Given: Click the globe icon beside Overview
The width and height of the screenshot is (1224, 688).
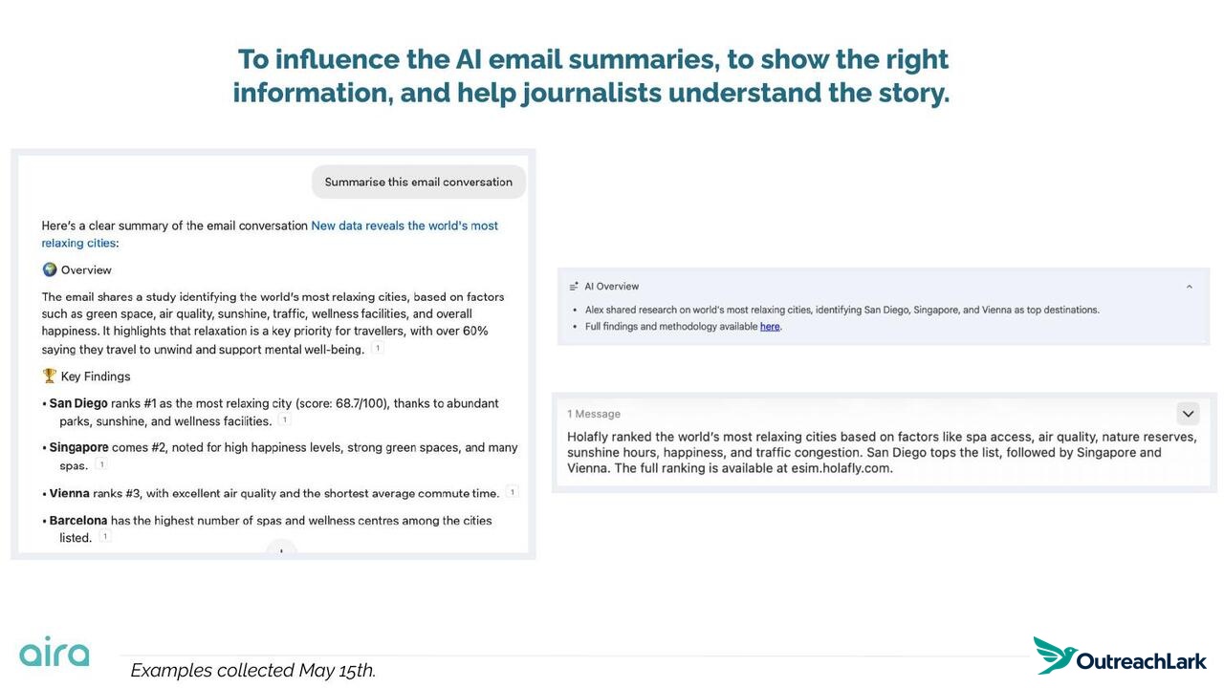Looking at the screenshot, I should [x=50, y=269].
